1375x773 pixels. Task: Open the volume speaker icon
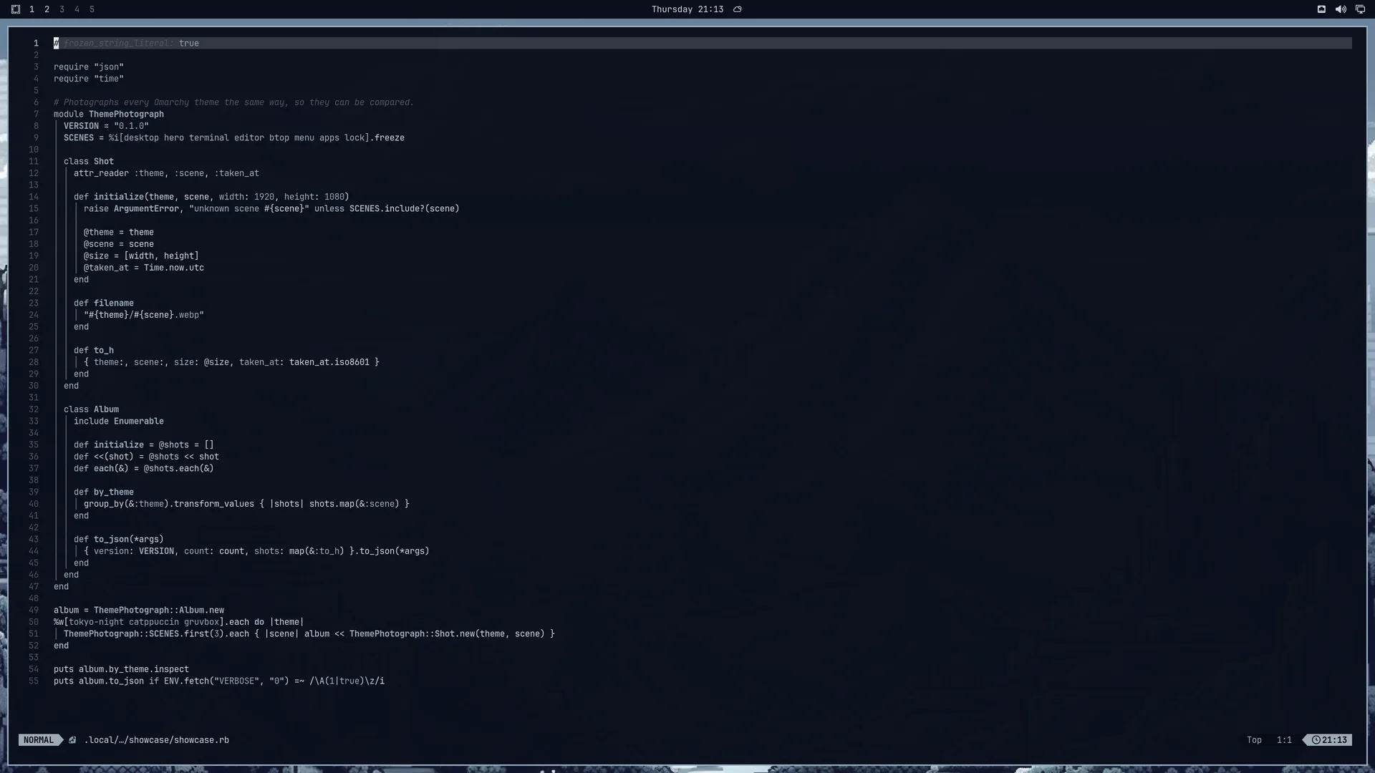point(1341,9)
